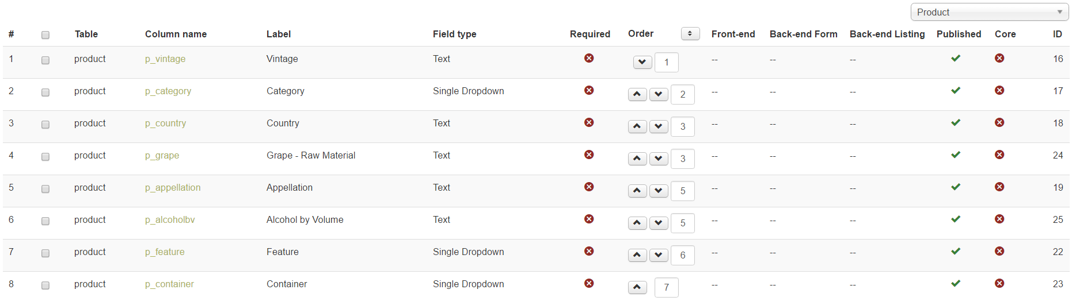1076x301 pixels.
Task: Open the p_appellation field link
Action: click(173, 188)
